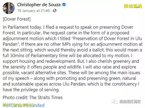Click the yellow 狮城新闻 watermark

point(133,6)
